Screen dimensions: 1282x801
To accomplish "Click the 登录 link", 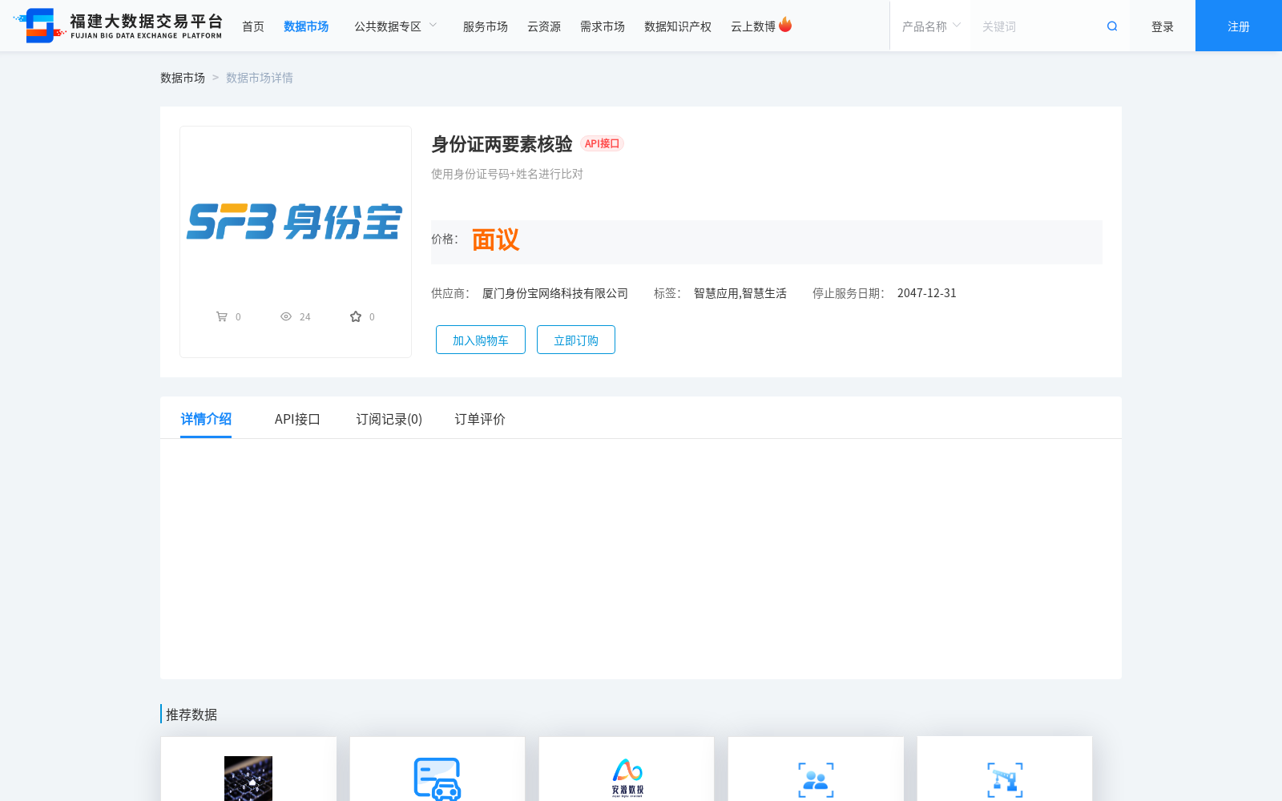I will pos(1163,26).
